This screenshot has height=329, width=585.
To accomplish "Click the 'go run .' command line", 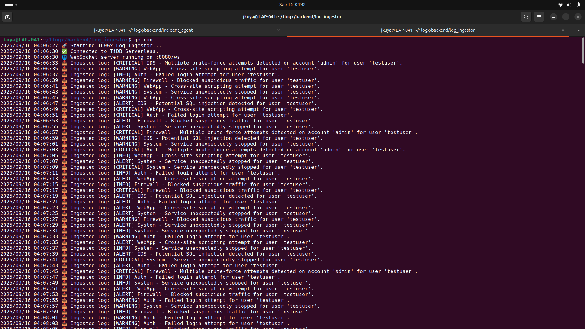I will (x=146, y=40).
